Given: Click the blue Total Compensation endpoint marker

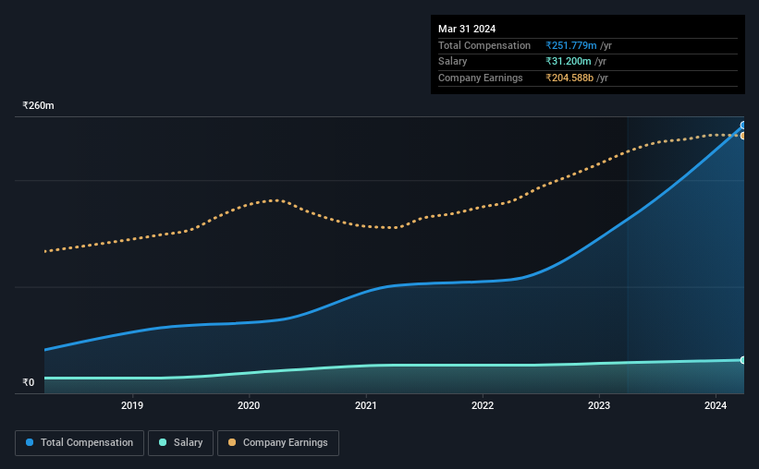Looking at the screenshot, I should 742,126.
